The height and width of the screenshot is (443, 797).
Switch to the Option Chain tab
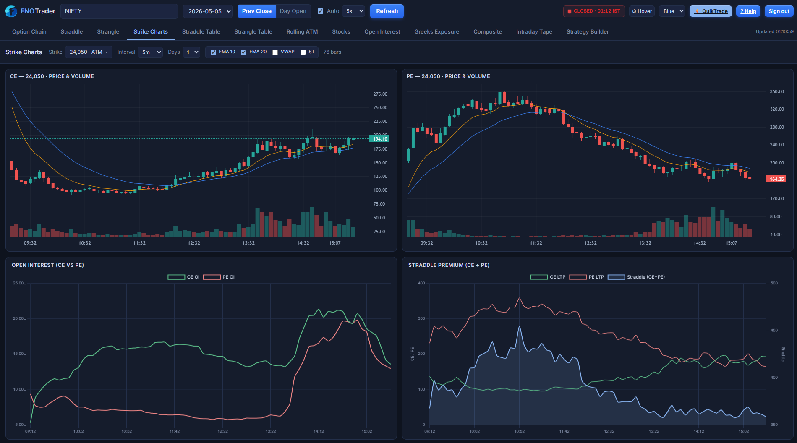point(29,32)
